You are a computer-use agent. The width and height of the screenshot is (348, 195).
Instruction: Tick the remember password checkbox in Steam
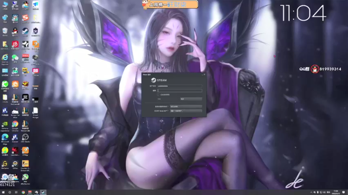[x=158, y=94]
